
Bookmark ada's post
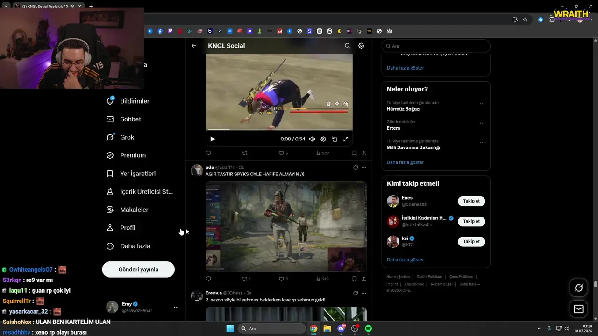(x=355, y=279)
